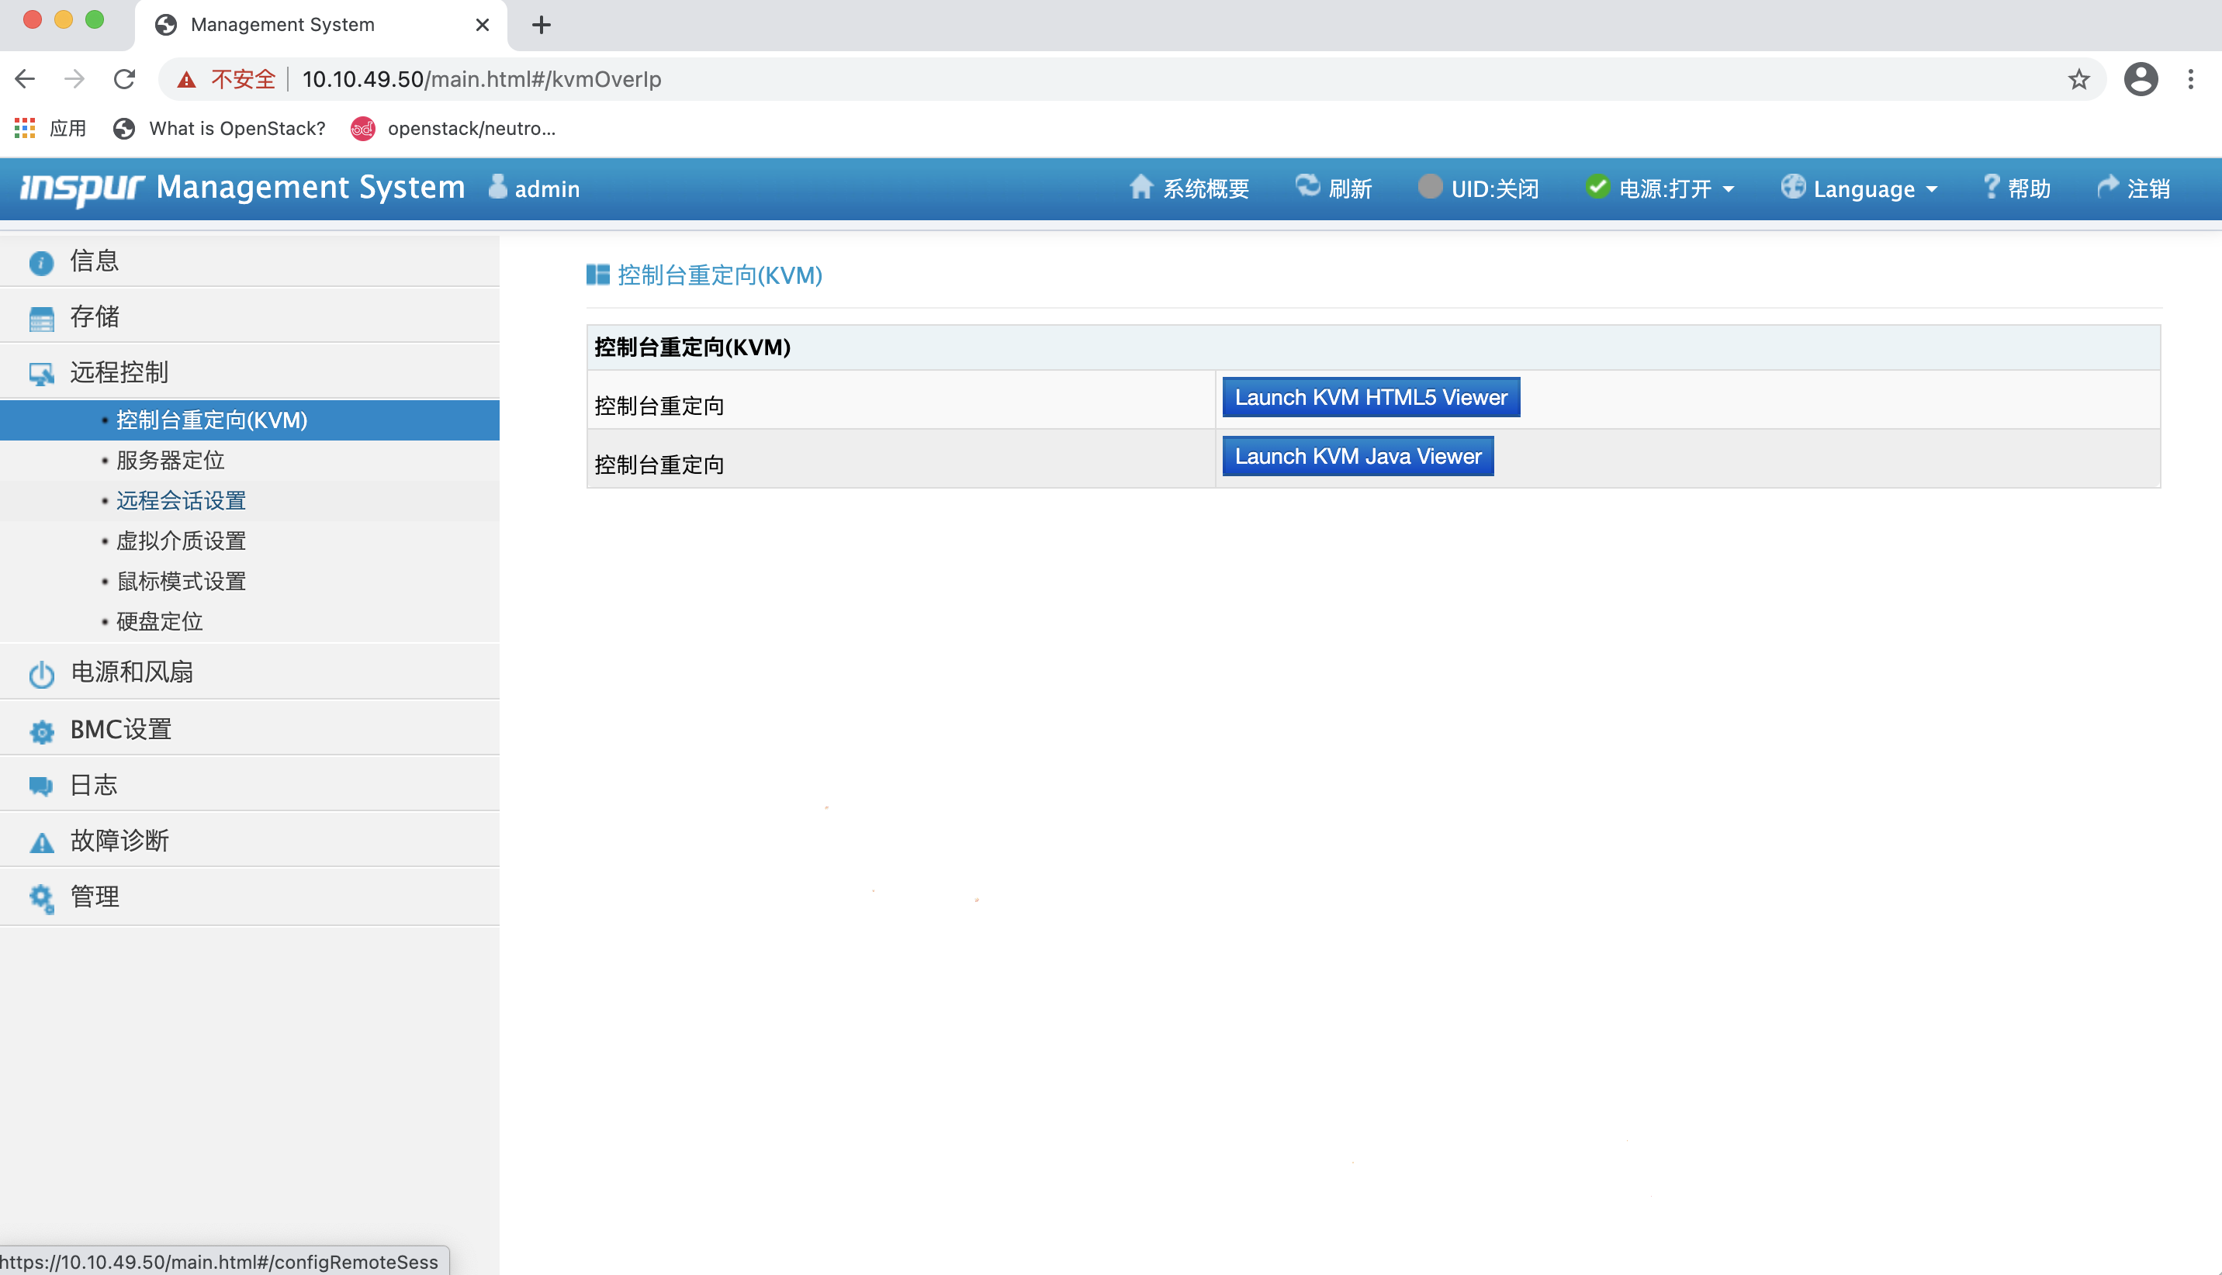Click the 远程控制 remote control monitor icon
Screen dimensions: 2222x1275
point(41,373)
